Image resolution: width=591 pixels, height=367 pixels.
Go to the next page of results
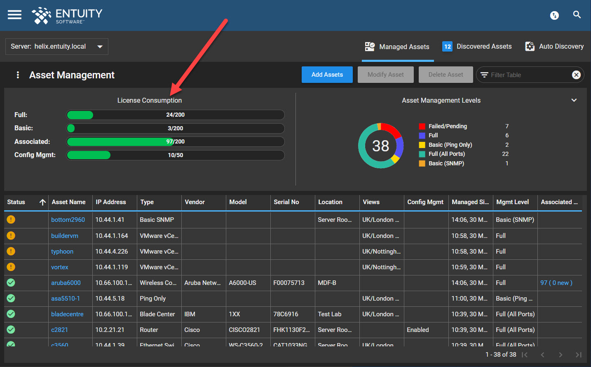561,355
